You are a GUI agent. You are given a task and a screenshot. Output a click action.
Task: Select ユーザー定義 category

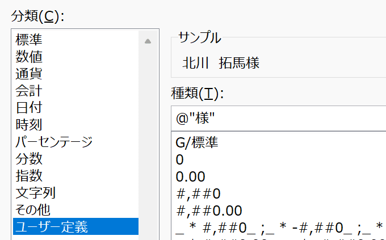(76, 226)
